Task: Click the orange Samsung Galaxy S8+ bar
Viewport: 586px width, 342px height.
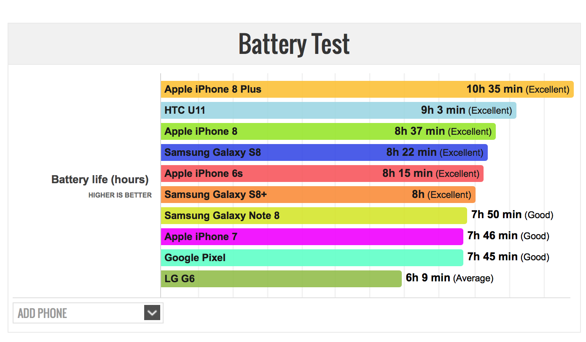Action: click(318, 195)
